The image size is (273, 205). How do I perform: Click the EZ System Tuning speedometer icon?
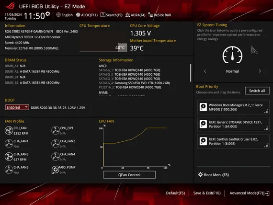click(232, 55)
